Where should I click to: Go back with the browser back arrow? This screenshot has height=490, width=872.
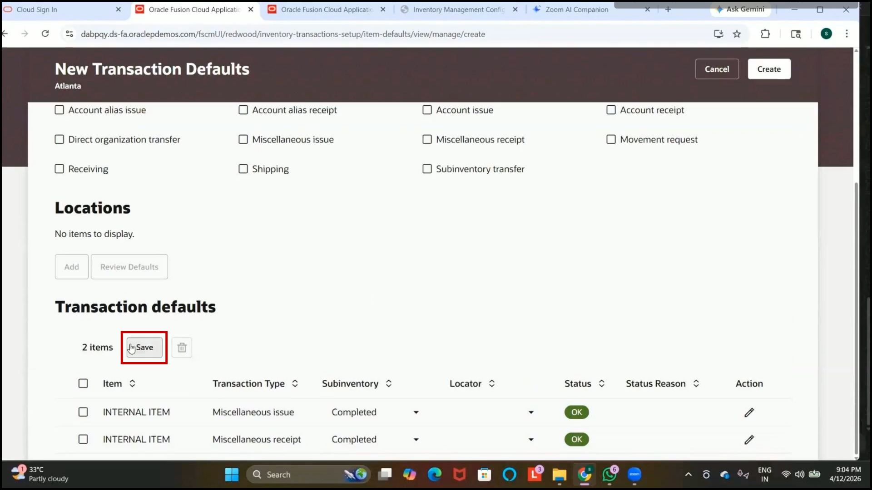tap(5, 34)
